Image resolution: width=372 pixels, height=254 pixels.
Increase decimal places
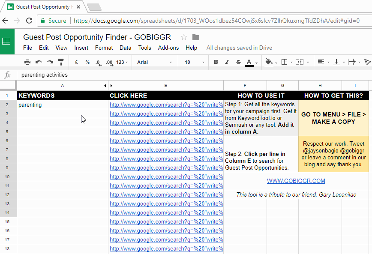109,63
